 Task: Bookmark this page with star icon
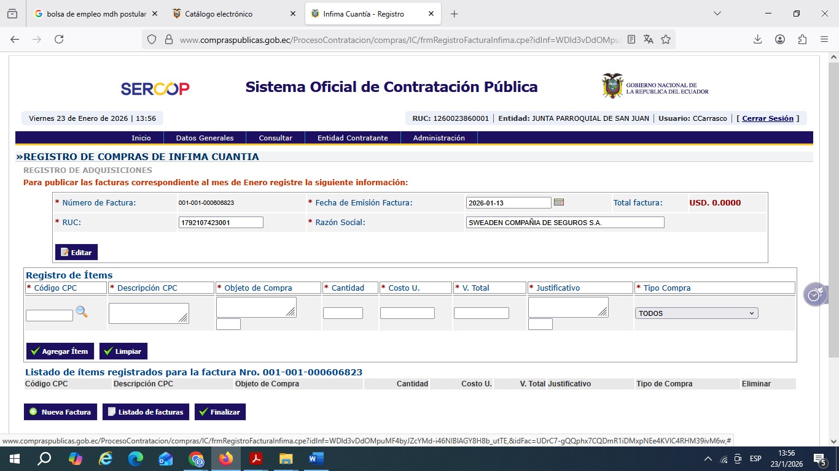(666, 39)
